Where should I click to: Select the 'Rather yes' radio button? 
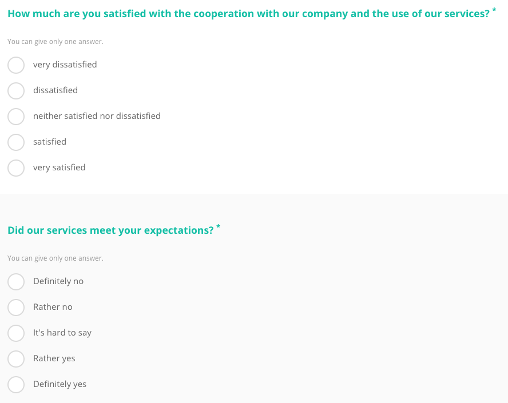[x=16, y=359]
